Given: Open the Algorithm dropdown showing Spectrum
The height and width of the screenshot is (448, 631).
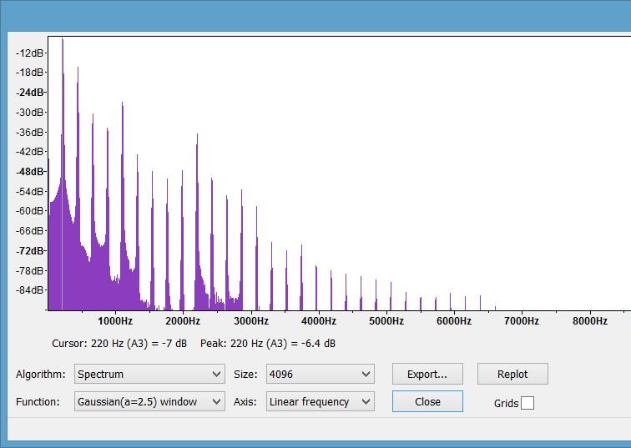Looking at the screenshot, I should tap(149, 375).
